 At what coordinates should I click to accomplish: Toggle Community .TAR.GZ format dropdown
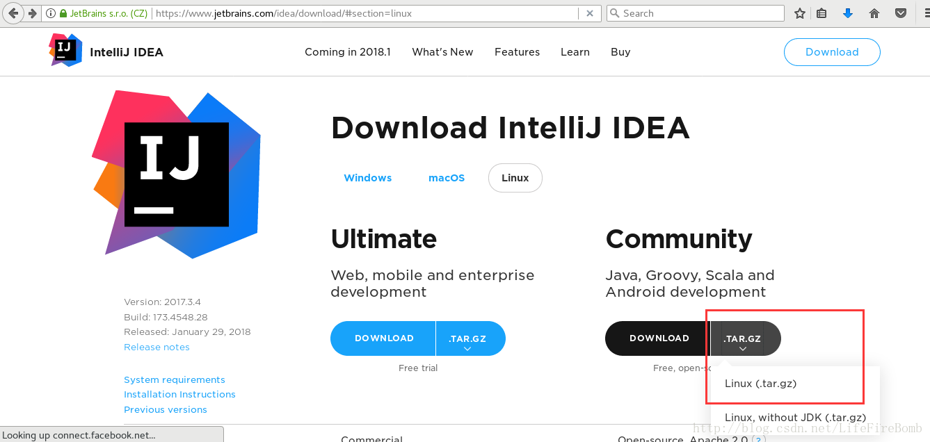(744, 338)
